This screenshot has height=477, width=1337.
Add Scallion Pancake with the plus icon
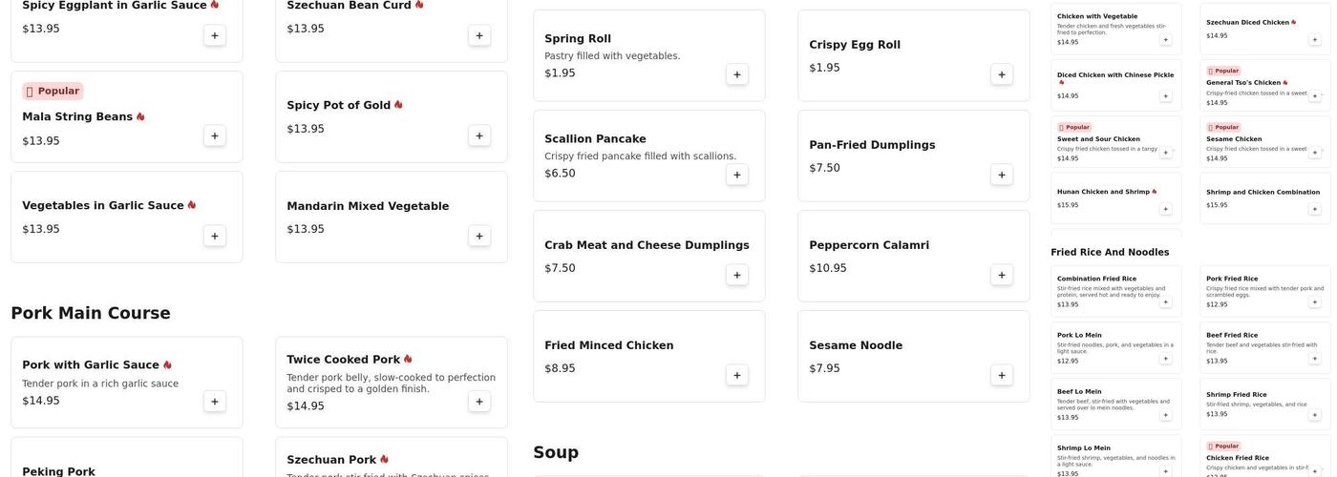(737, 175)
